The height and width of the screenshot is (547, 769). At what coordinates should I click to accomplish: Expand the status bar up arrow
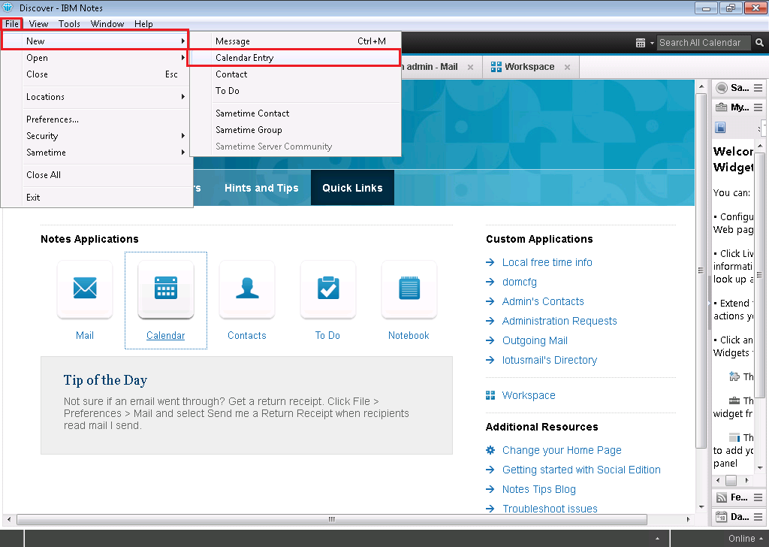click(657, 539)
